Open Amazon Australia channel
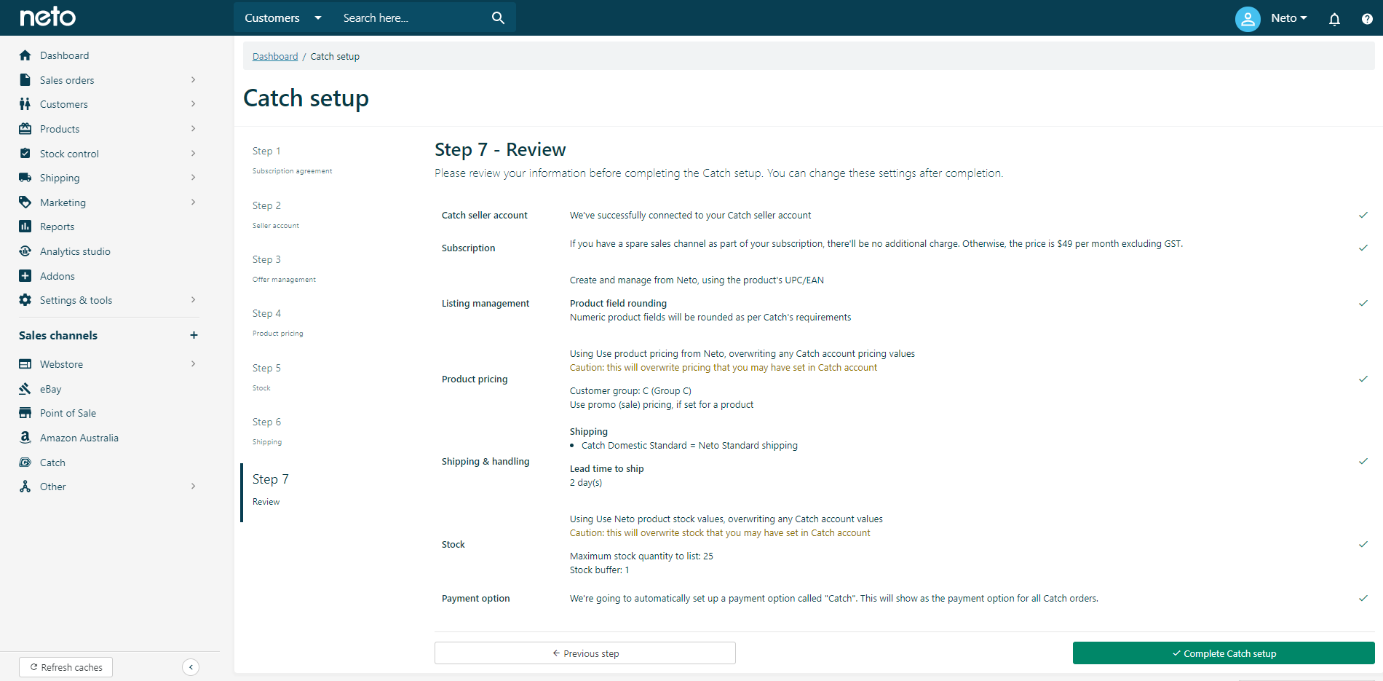Viewport: 1383px width, 681px height. (79, 438)
